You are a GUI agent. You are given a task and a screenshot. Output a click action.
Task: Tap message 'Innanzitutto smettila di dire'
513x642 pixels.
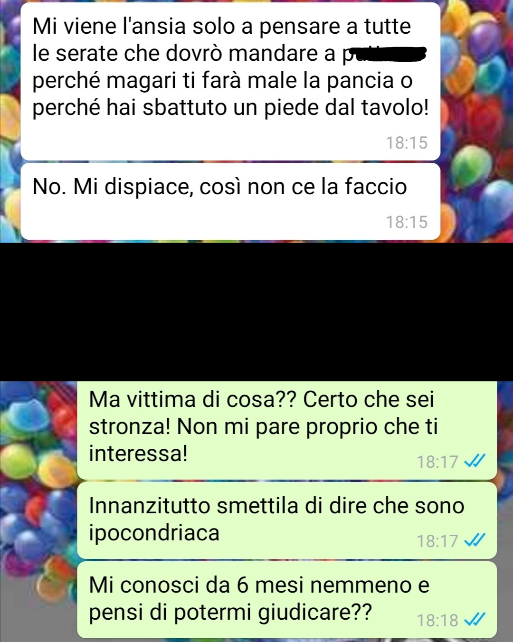point(287,520)
